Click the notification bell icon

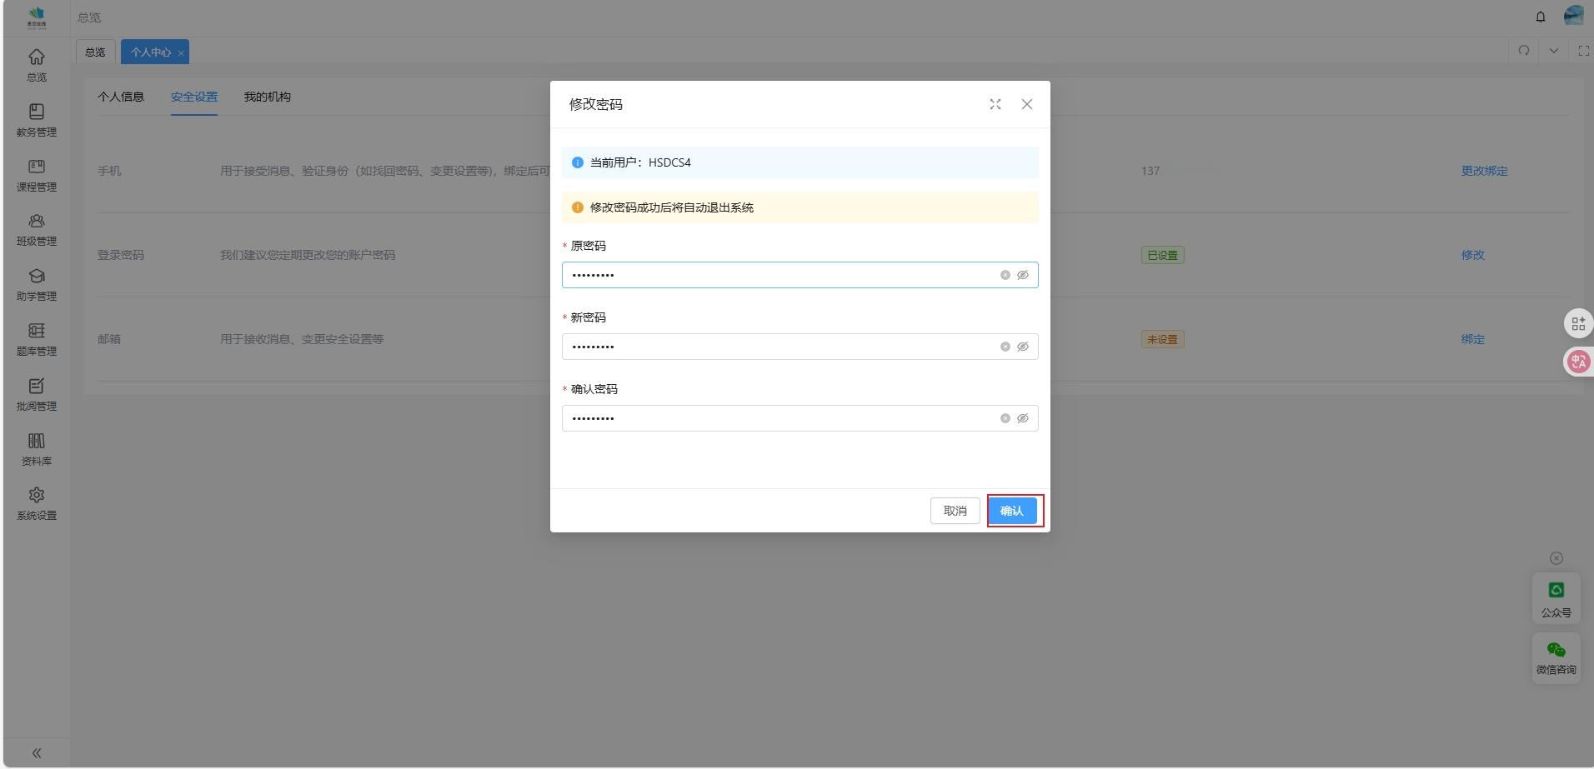pyautogui.click(x=1540, y=17)
